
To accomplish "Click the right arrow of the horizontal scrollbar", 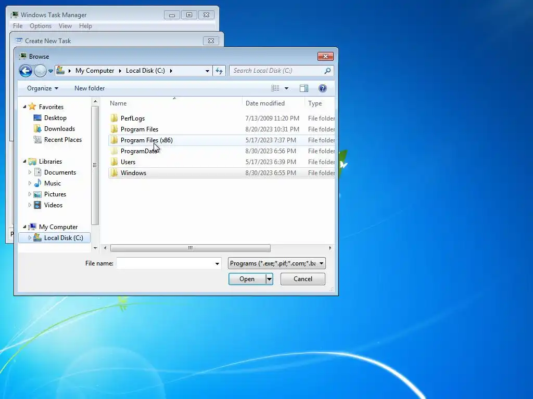I will click(x=330, y=248).
